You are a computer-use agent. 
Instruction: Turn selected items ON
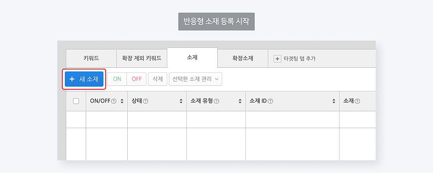coord(117,79)
